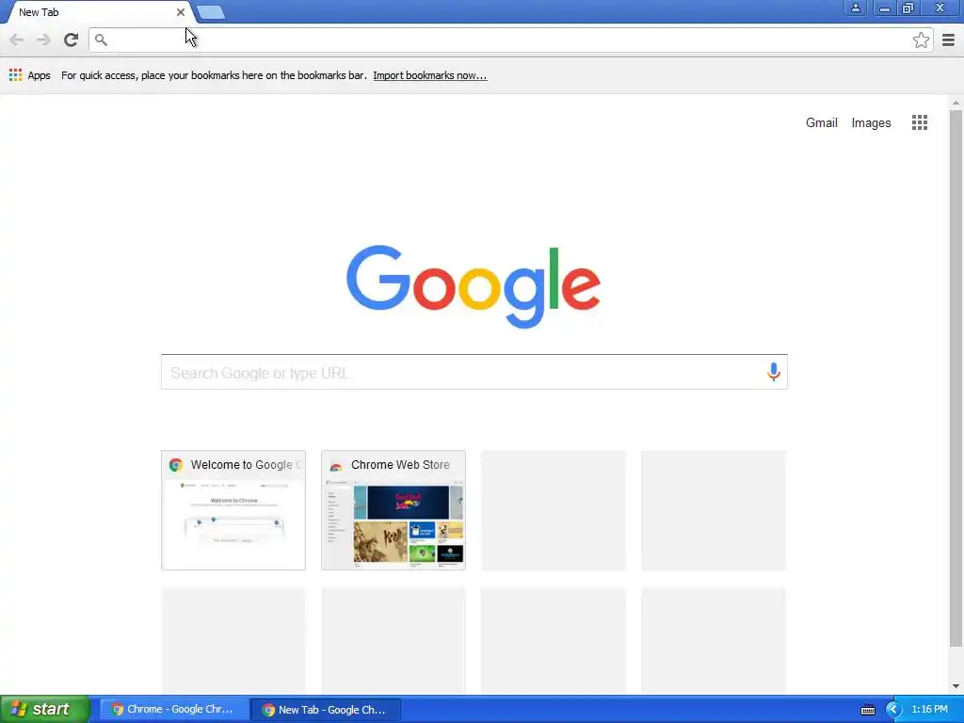
Task: Click the address bar omnibox
Action: (511, 40)
